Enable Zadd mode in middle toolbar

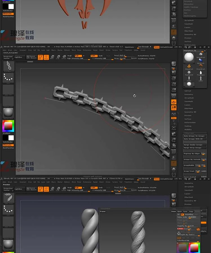[93, 56]
